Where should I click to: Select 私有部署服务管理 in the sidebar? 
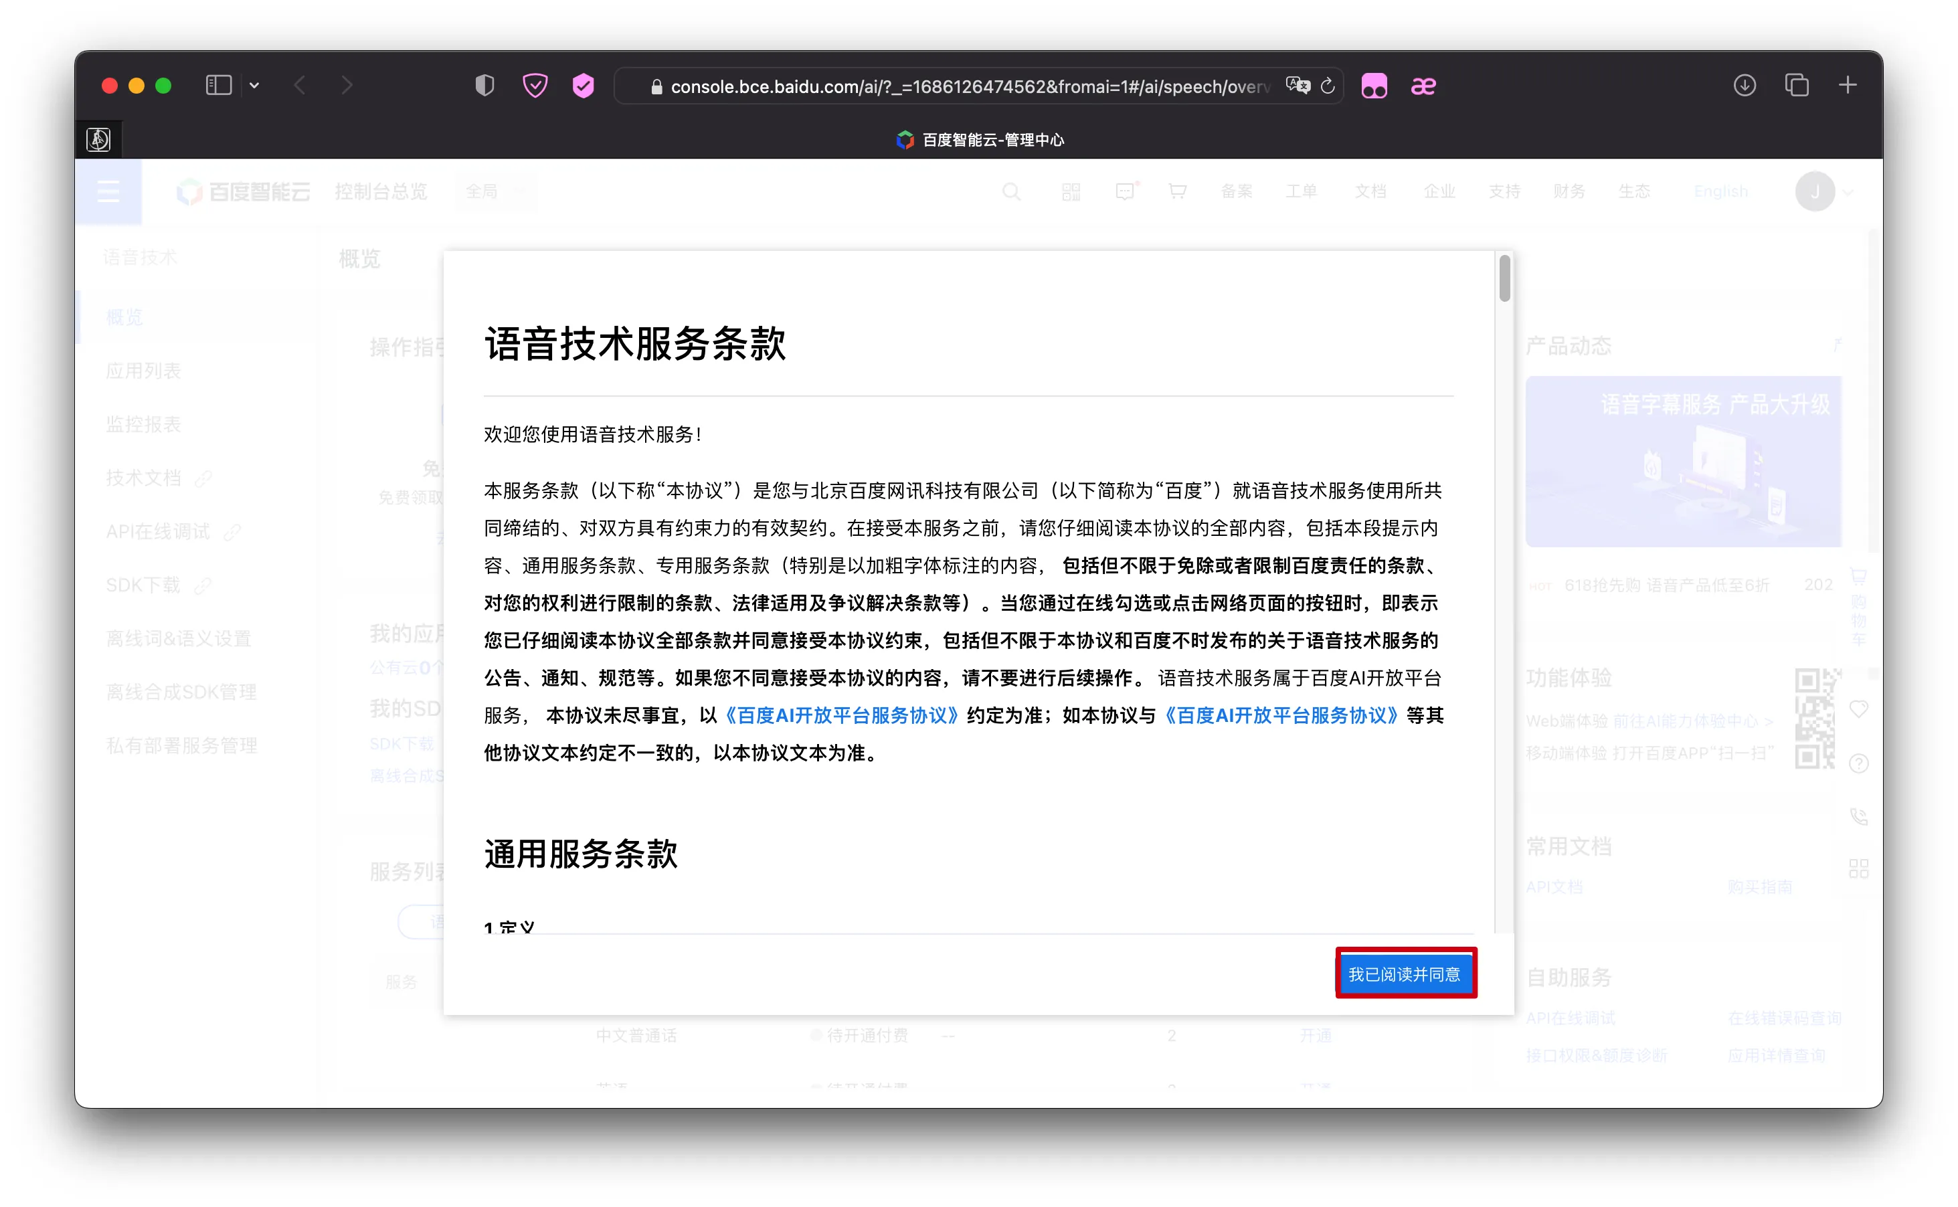(x=181, y=745)
